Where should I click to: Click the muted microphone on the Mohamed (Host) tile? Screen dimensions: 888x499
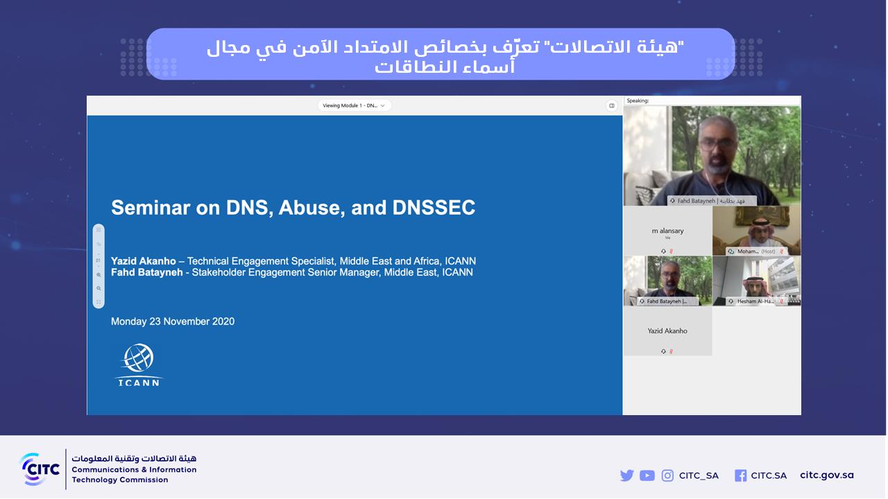(781, 251)
